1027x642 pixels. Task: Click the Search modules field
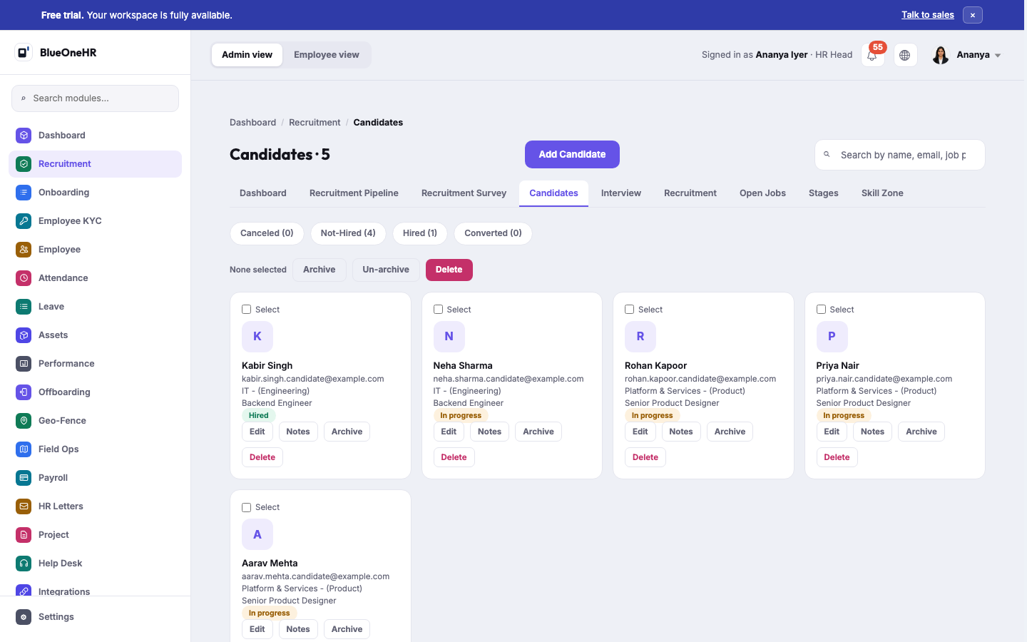pyautogui.click(x=95, y=98)
